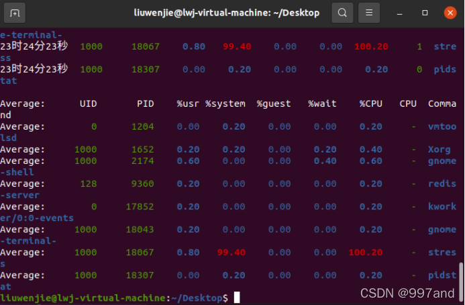Click PID 1204 in Average rows

(143, 126)
